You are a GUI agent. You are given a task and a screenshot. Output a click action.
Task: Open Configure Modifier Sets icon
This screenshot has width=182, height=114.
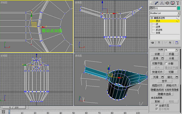point(177,43)
